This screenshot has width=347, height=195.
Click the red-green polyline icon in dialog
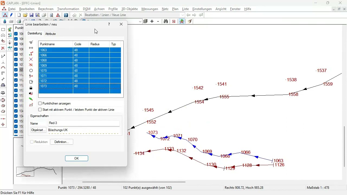[31, 54]
